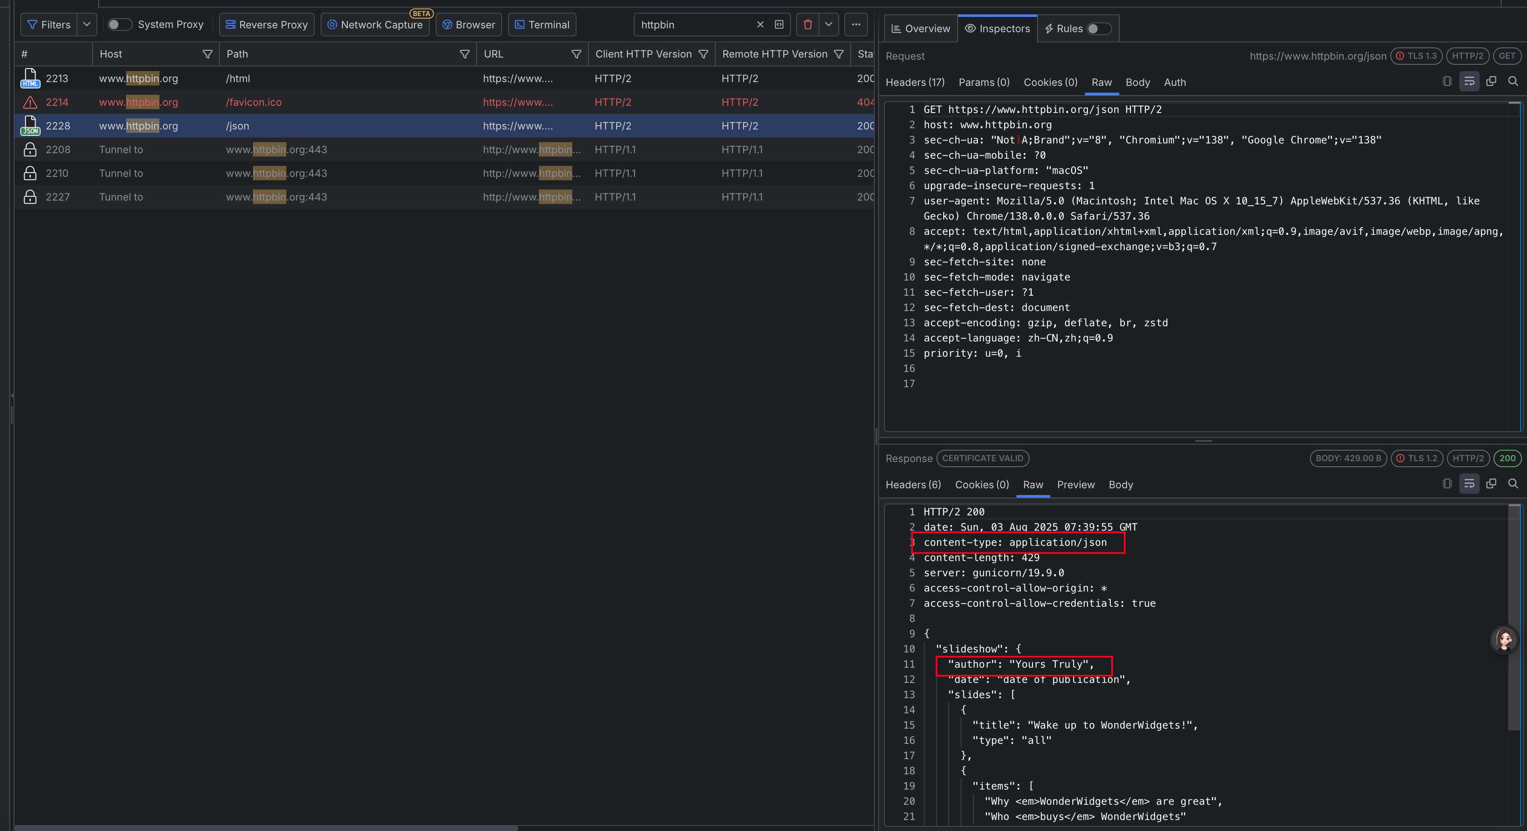Click Host column filter icon
Viewport: 1527px width, 831px height.
pyautogui.click(x=207, y=54)
